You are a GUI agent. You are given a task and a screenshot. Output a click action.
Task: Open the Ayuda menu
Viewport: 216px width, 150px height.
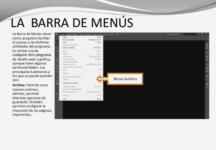click(112, 34)
